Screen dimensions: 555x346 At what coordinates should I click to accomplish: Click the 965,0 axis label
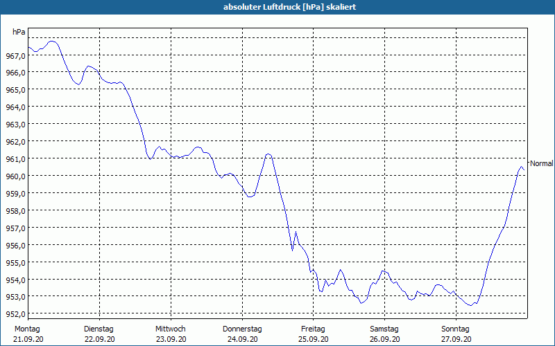(15, 90)
